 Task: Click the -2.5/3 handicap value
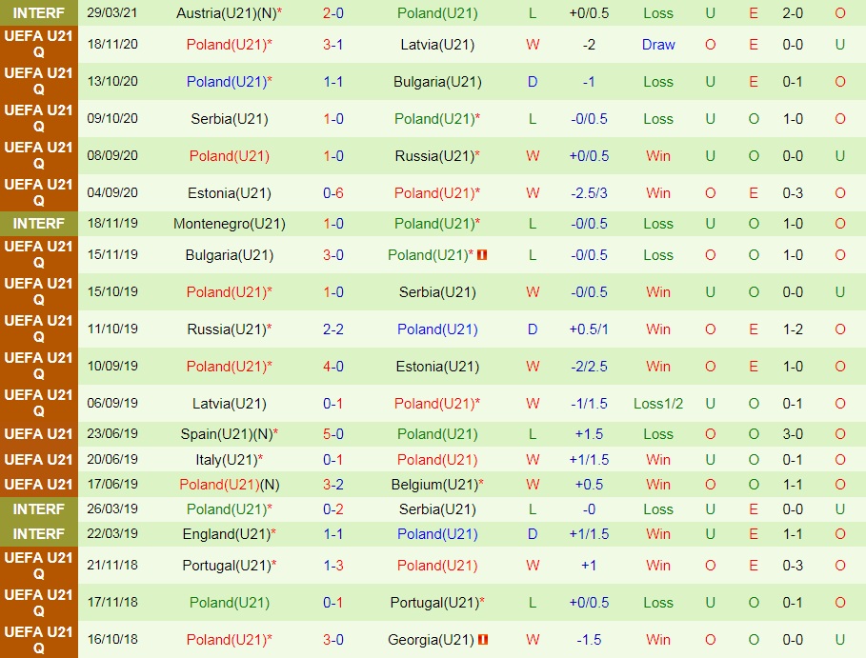pos(589,193)
